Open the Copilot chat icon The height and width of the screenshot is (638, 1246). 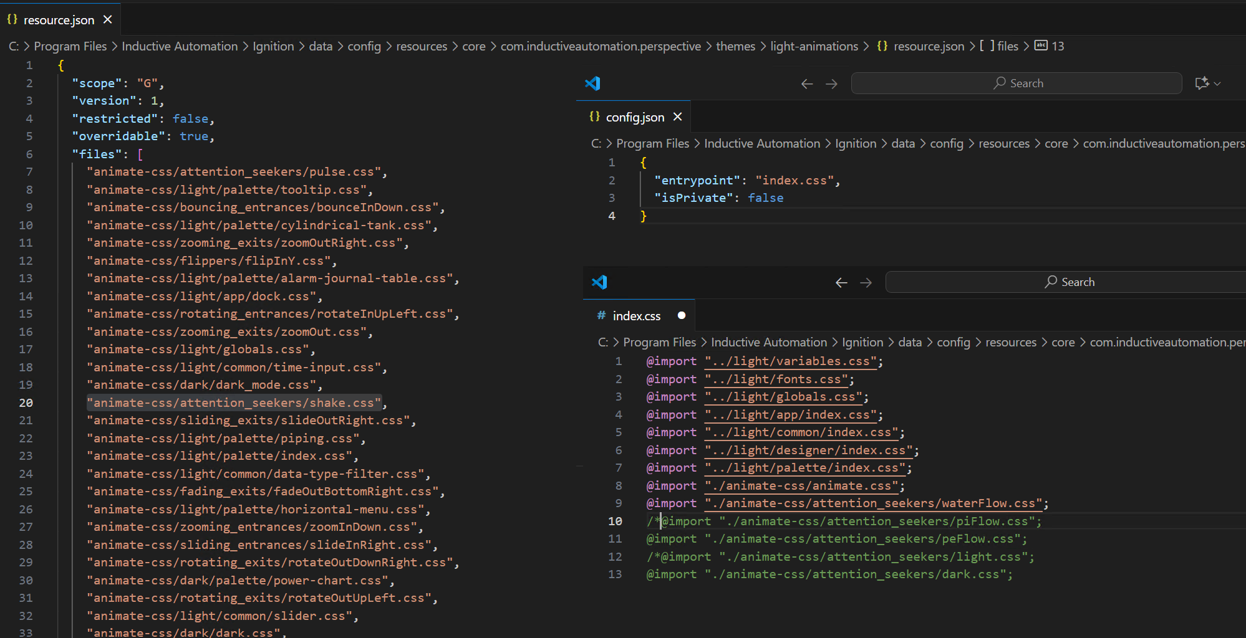(1201, 83)
